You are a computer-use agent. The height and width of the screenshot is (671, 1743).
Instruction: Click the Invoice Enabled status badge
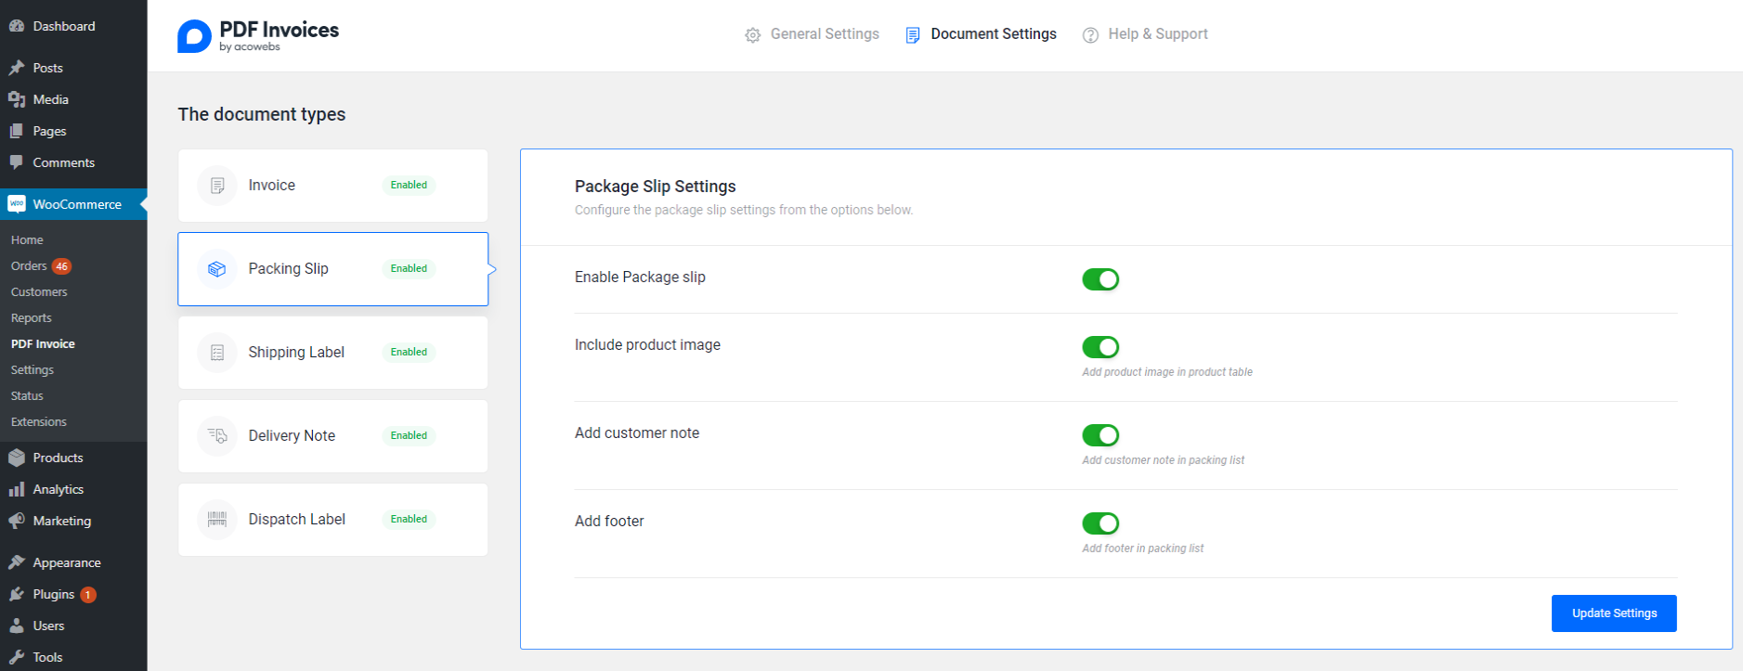tap(409, 186)
